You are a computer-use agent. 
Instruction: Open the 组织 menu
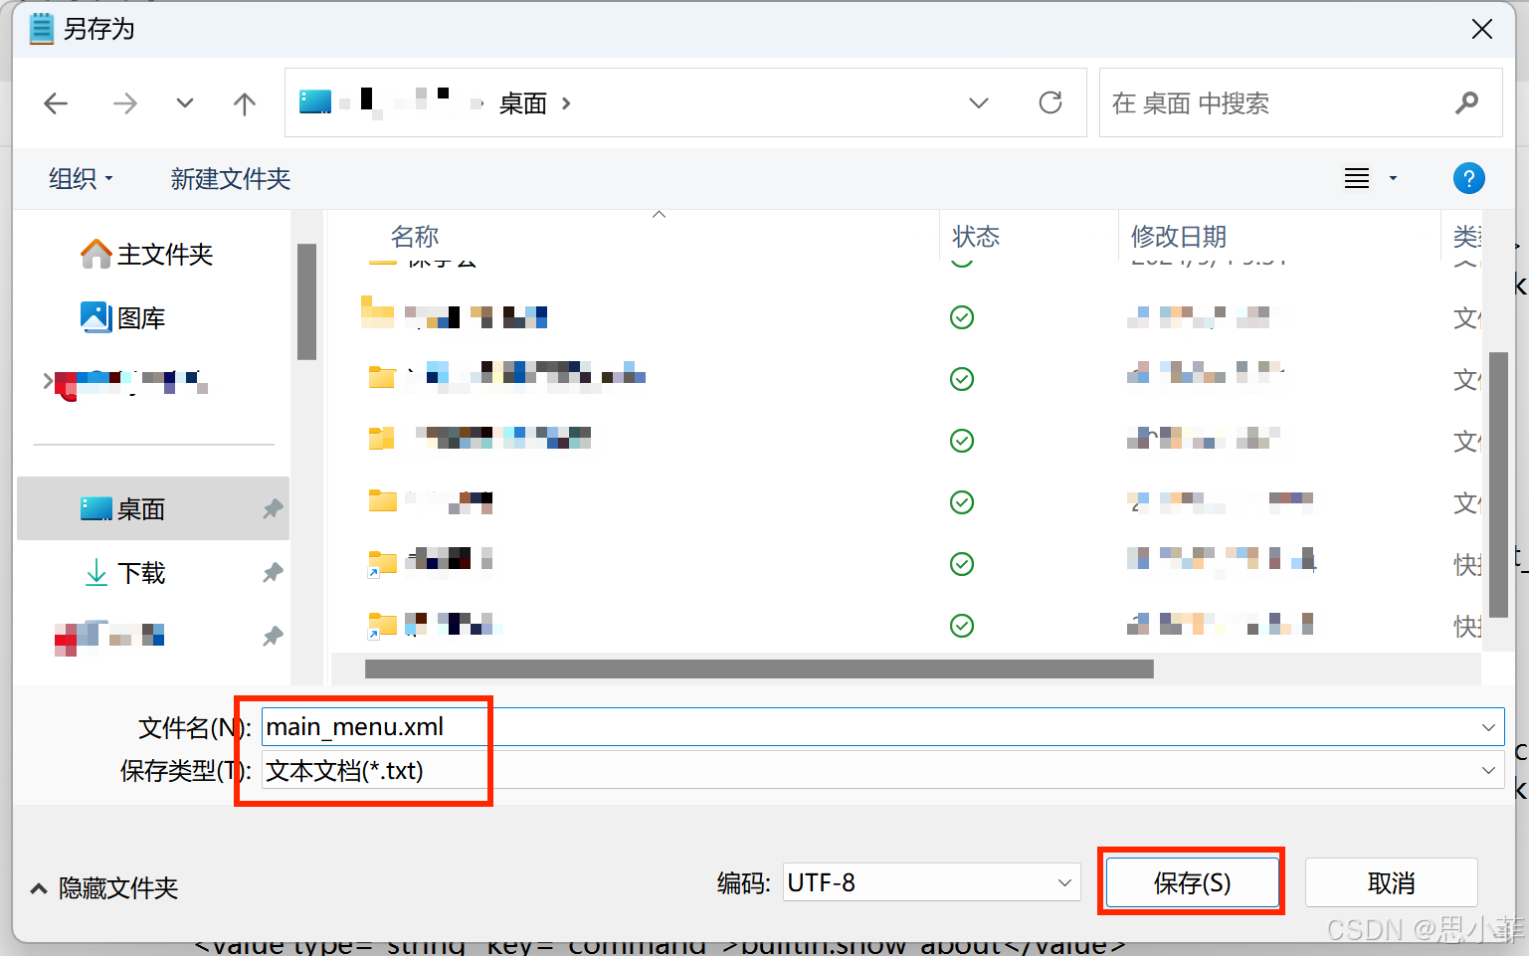(x=81, y=179)
